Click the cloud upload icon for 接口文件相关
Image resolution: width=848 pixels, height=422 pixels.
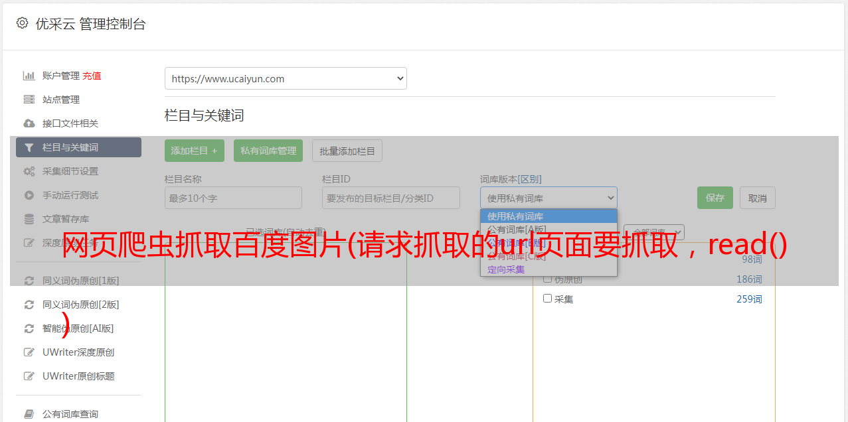(29, 123)
